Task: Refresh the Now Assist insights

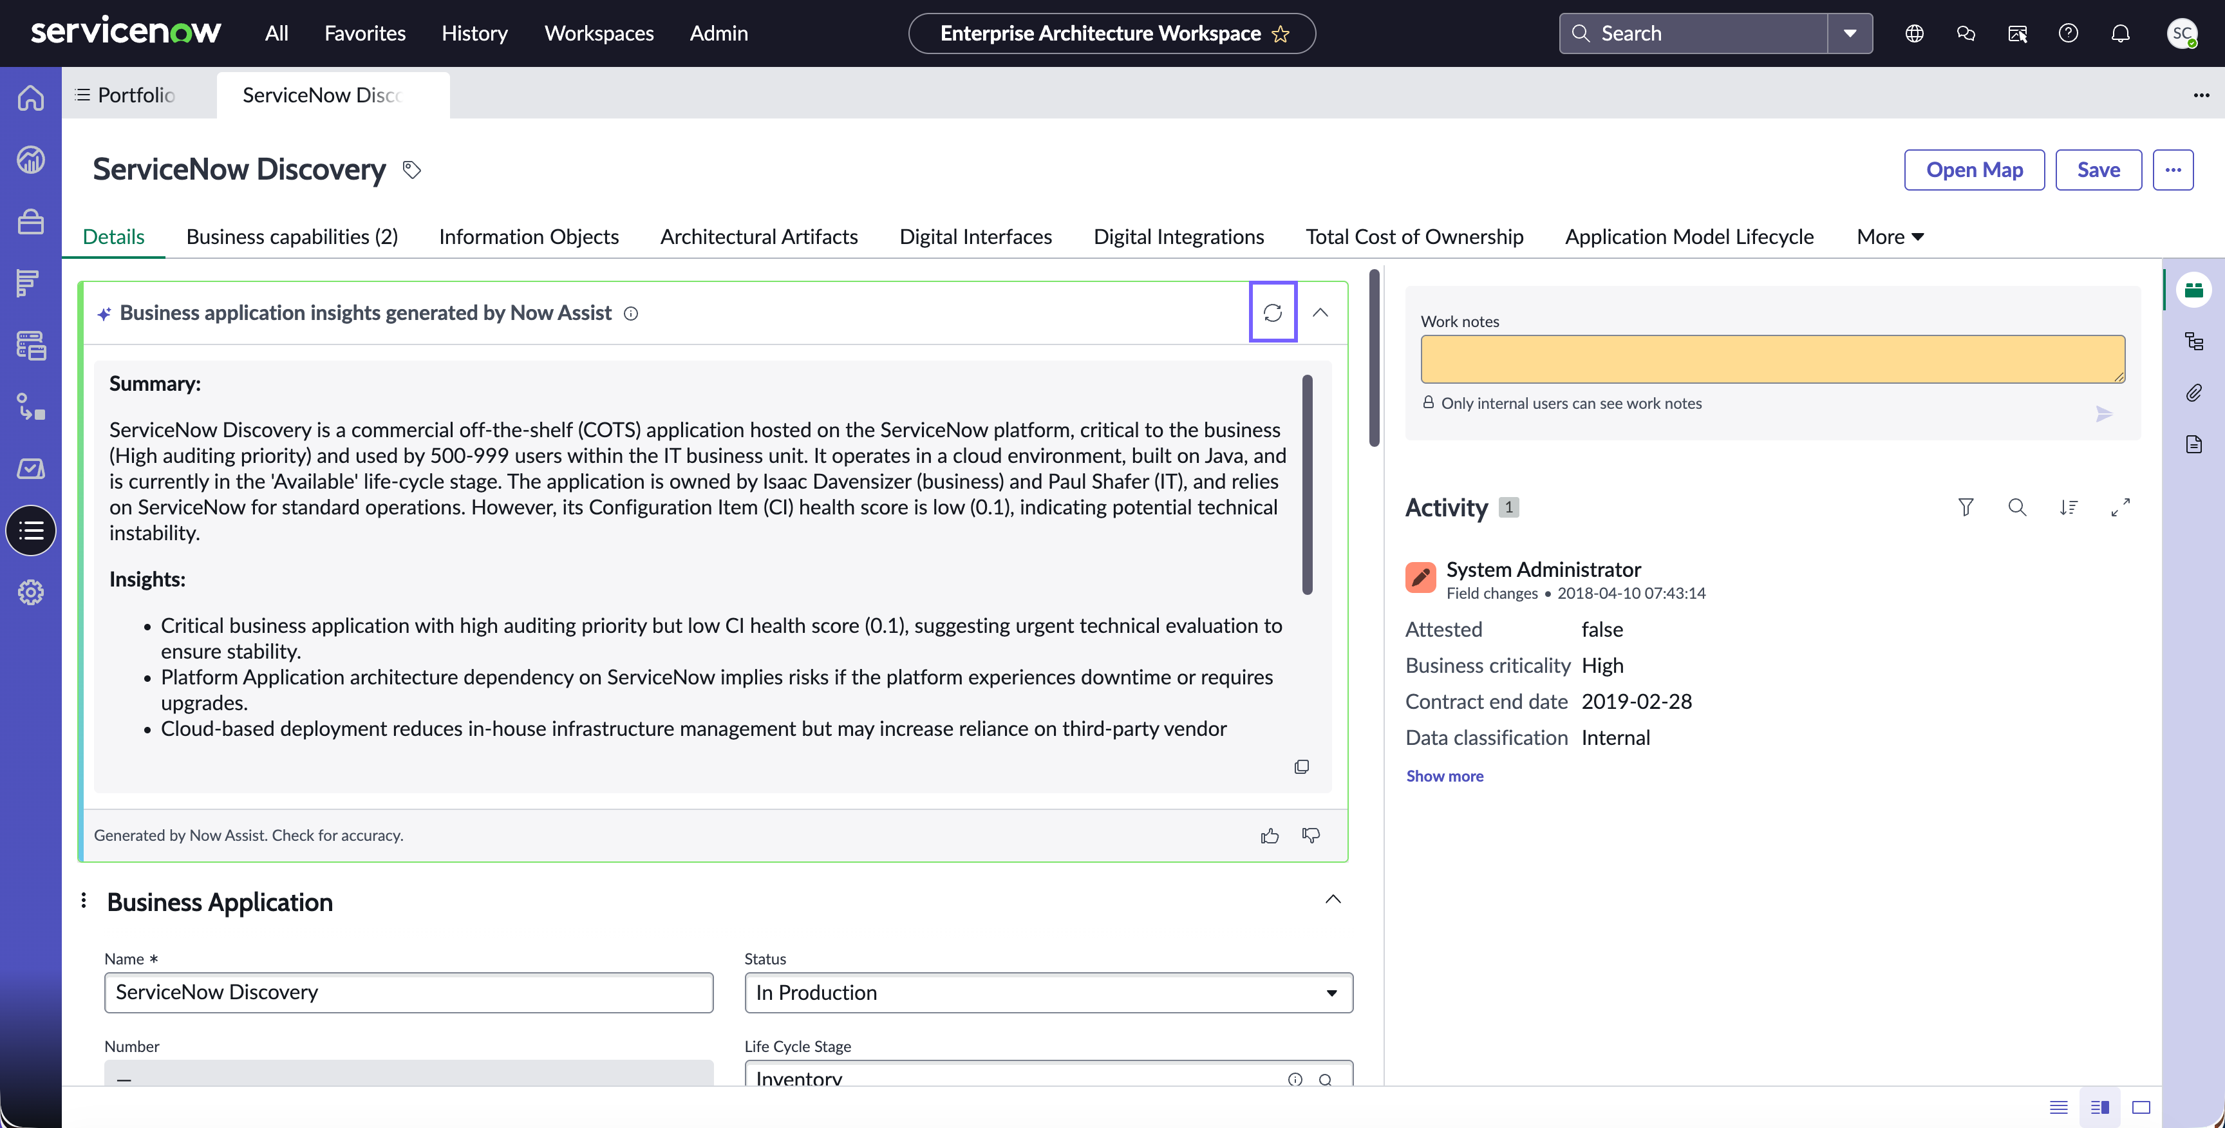Action: (x=1272, y=313)
